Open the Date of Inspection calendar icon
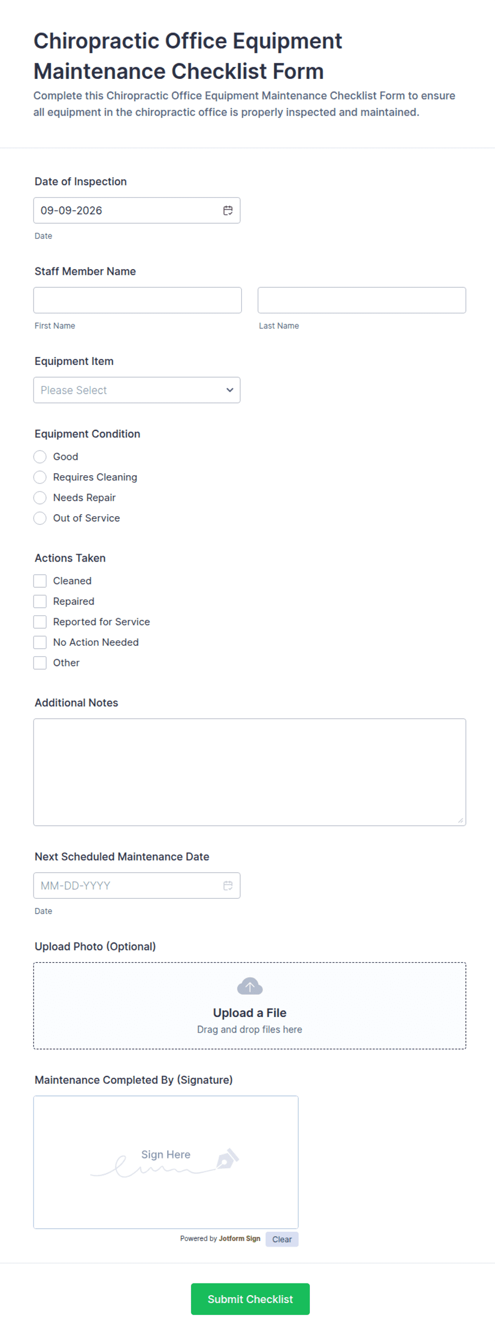 (x=228, y=210)
